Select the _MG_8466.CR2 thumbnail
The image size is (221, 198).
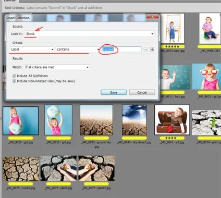tap(210, 29)
